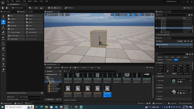The image size is (194, 109).
Task: Open the File menu
Action: [8, 1]
